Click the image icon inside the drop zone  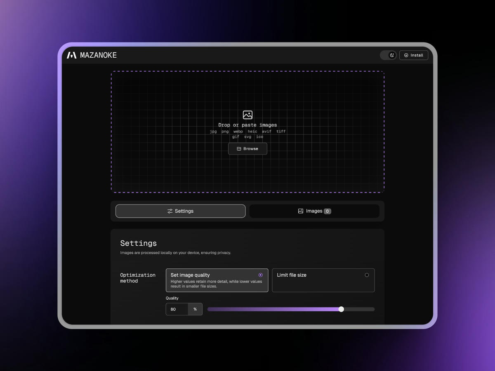(x=247, y=115)
